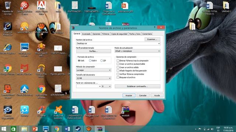Open the Adobe Reader desktop shortcut
Viewport: 236px width, 132px height.
click(x=41, y=8)
